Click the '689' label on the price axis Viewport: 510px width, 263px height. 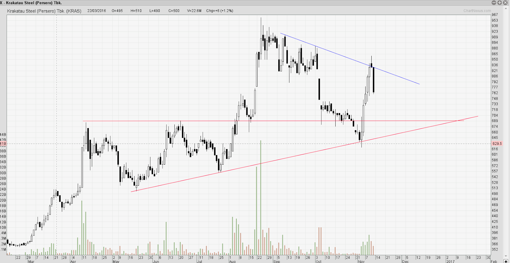495,121
